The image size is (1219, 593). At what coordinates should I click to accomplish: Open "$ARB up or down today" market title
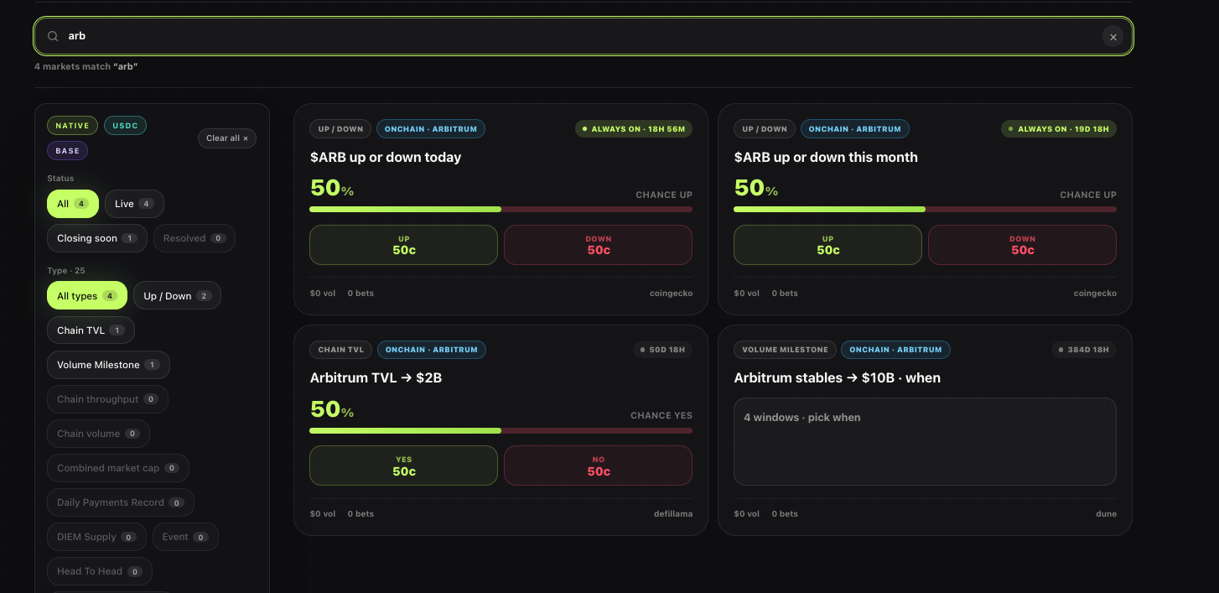pyautogui.click(x=386, y=157)
